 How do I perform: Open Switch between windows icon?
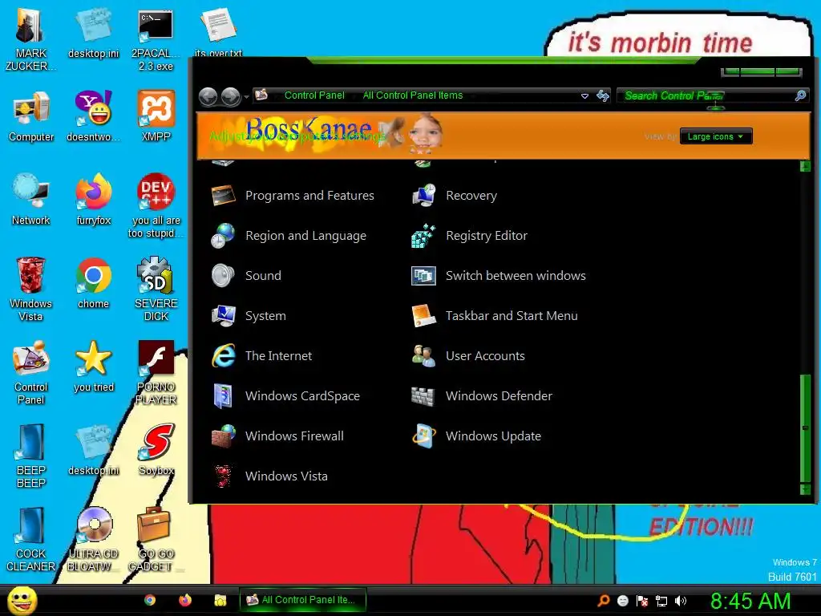click(423, 276)
